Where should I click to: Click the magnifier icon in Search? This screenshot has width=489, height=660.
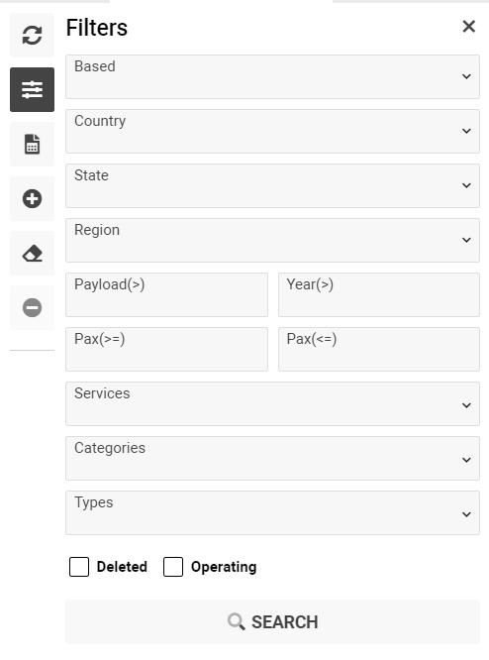pos(236,621)
